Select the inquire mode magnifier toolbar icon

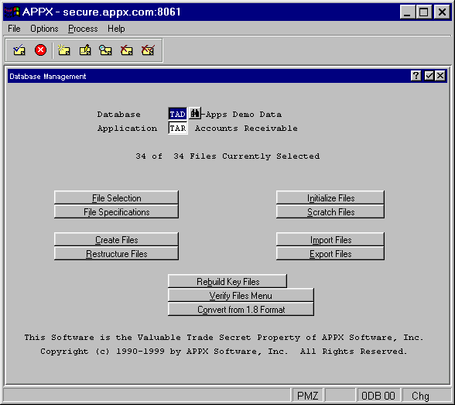(x=105, y=50)
